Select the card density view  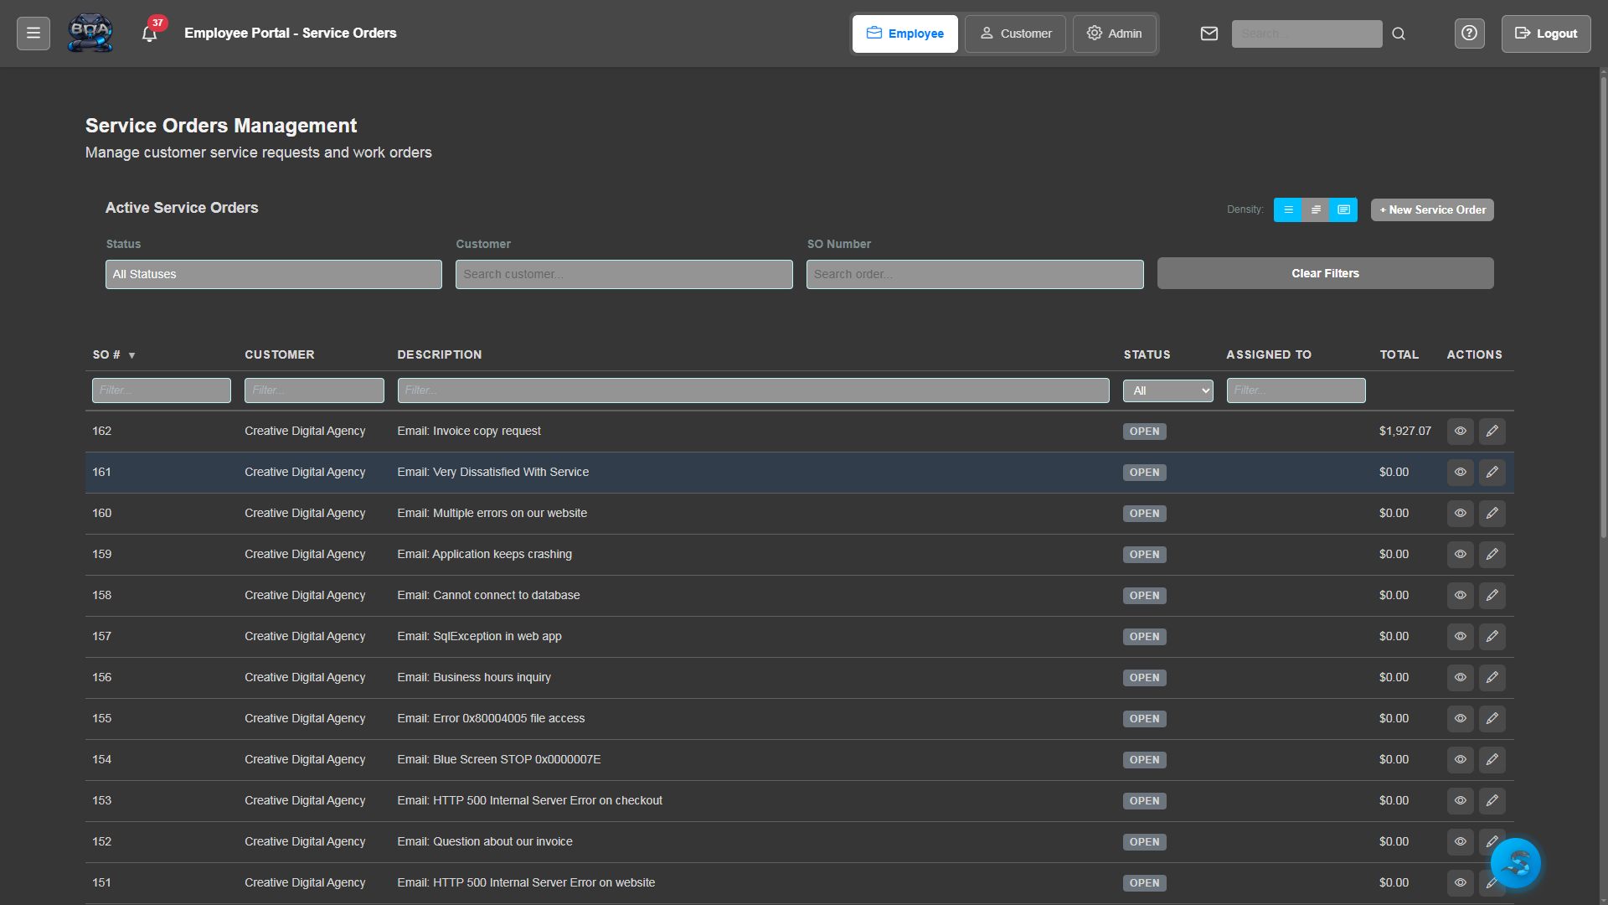tap(1343, 210)
